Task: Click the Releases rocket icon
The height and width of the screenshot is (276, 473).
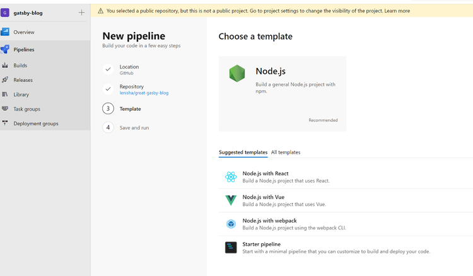Action: (5, 80)
